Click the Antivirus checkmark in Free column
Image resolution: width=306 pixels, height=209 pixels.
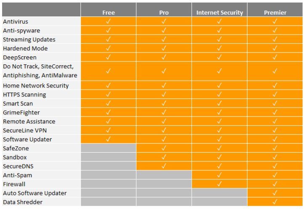(x=108, y=21)
